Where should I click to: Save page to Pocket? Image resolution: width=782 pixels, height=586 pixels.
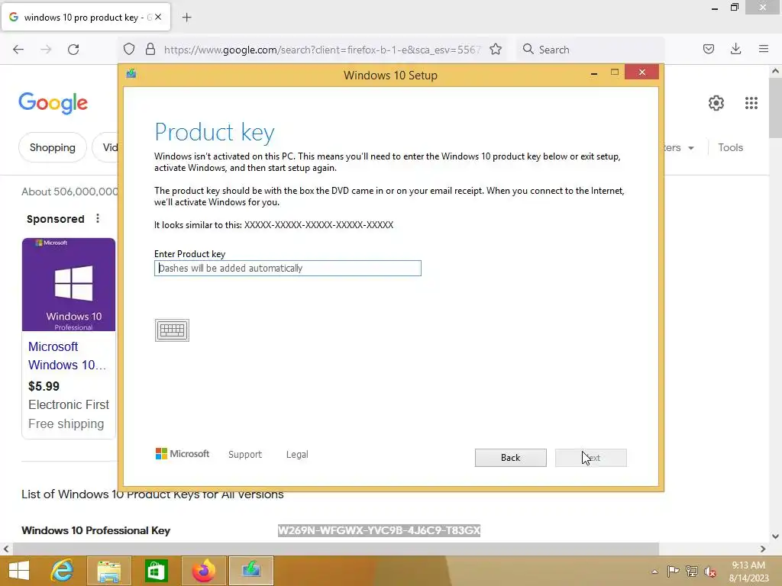[x=708, y=49]
